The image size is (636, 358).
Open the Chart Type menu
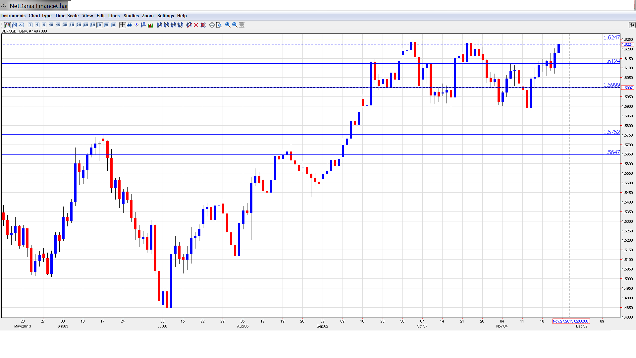[40, 16]
